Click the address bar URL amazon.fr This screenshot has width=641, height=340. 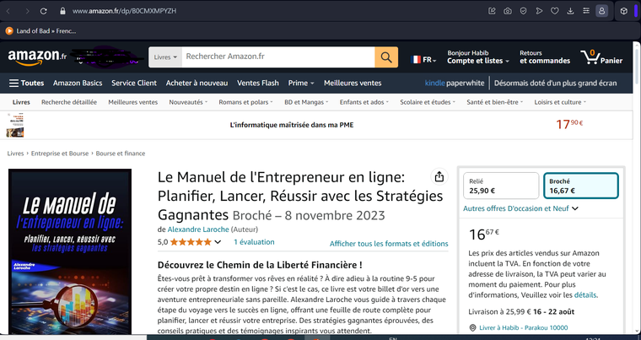(124, 11)
